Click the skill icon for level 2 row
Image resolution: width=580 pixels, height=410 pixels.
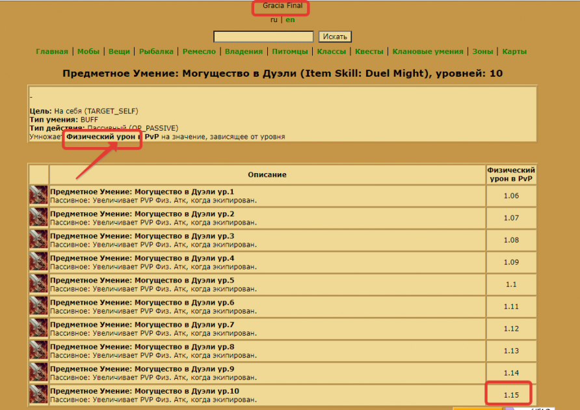[x=38, y=218]
